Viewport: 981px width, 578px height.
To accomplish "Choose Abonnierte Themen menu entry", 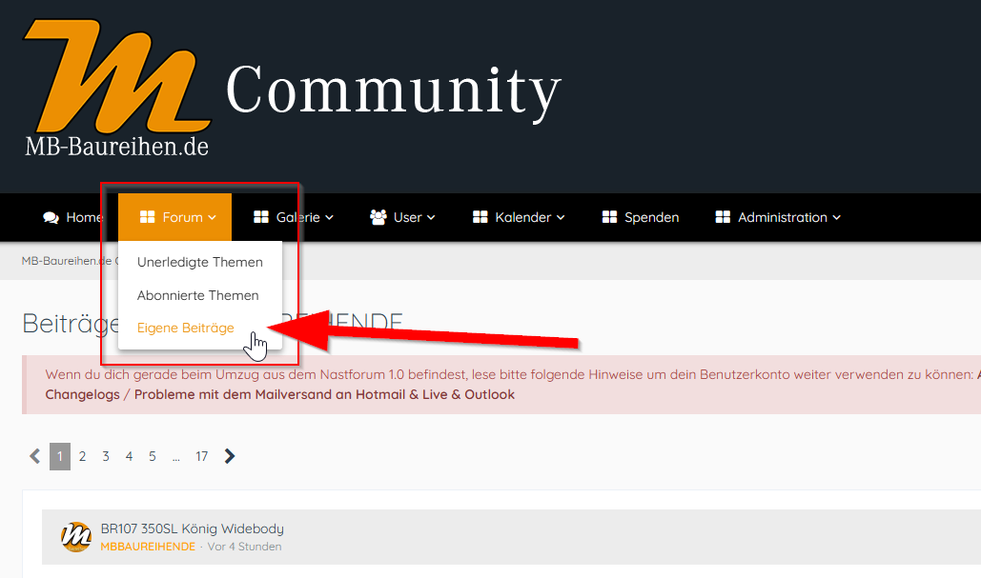I will click(x=197, y=295).
